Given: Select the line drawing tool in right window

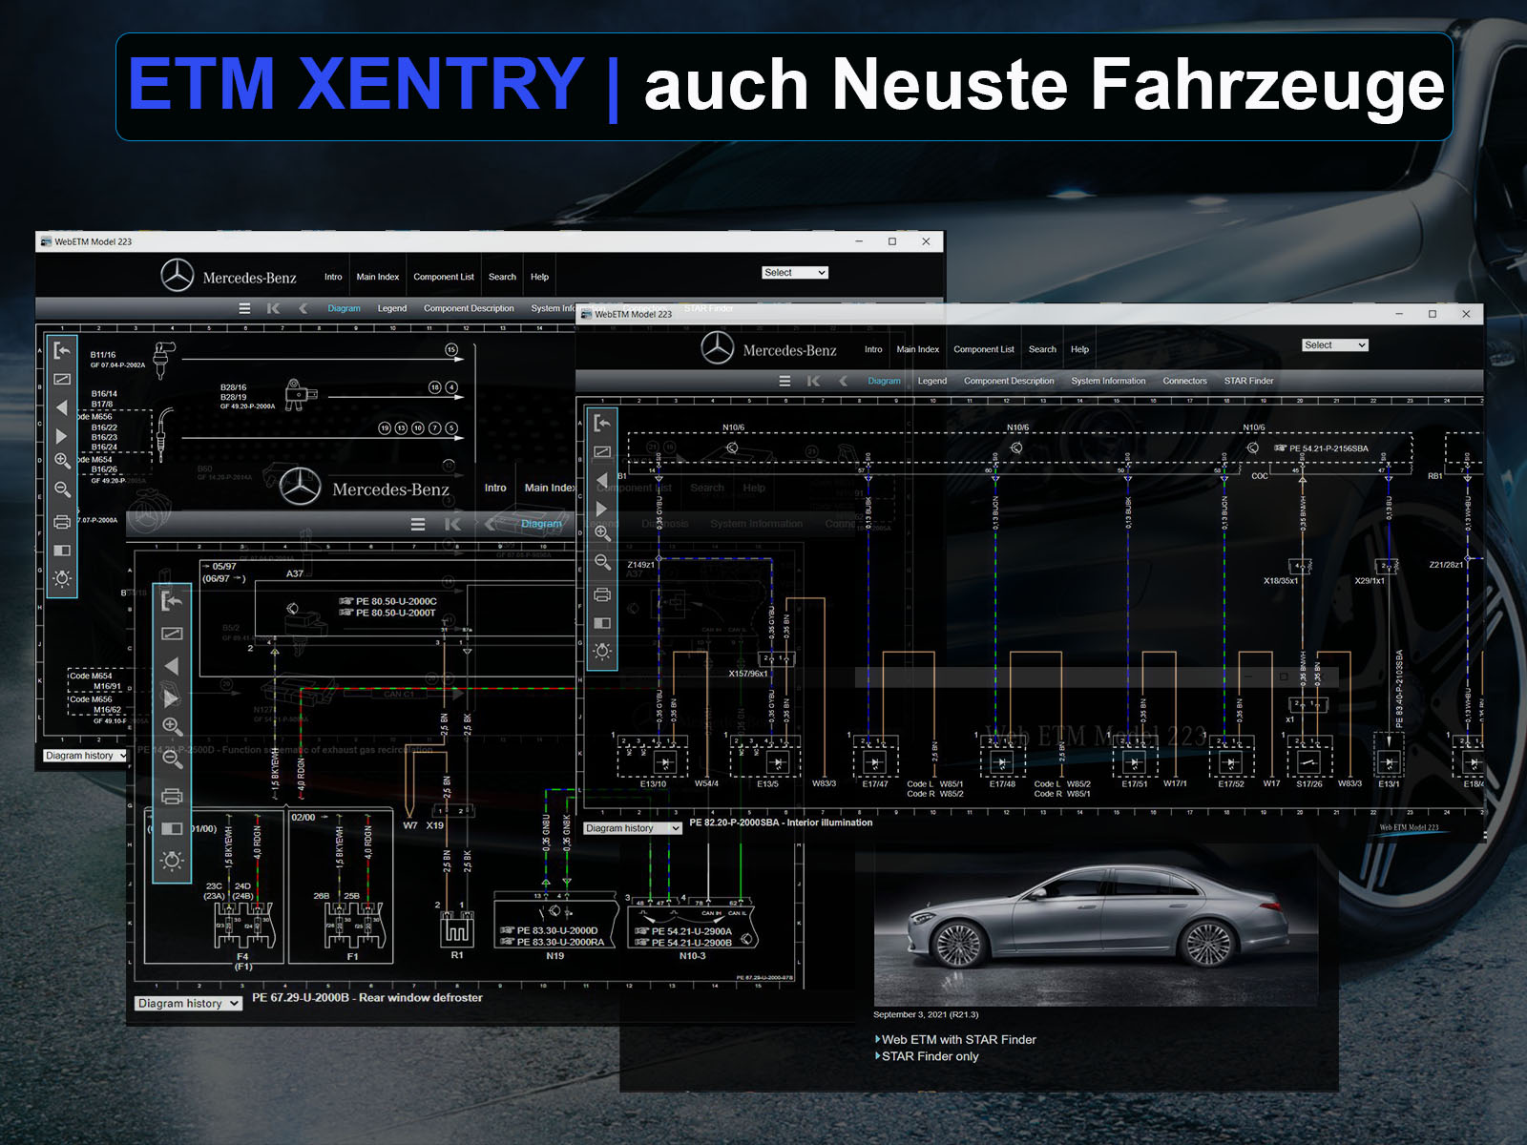Looking at the screenshot, I should (x=602, y=452).
